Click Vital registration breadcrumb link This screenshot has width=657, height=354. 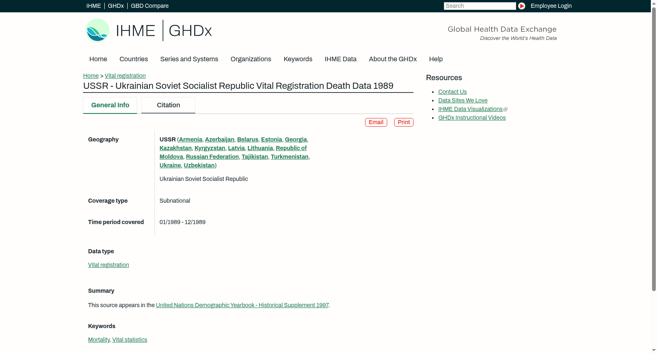tap(125, 76)
